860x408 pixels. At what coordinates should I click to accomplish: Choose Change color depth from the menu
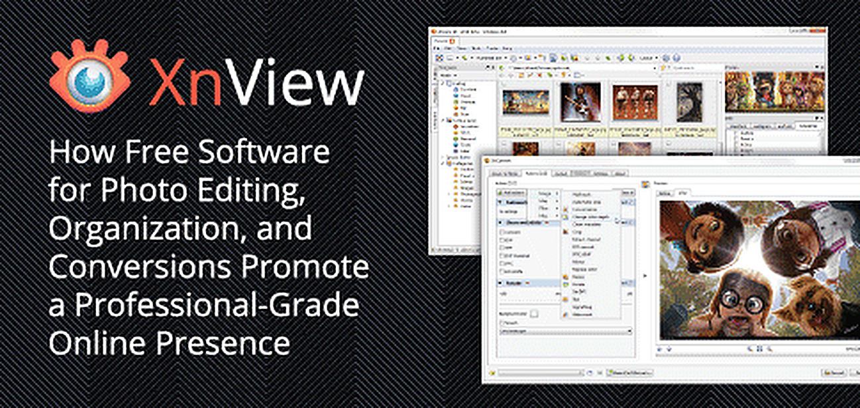pyautogui.click(x=590, y=217)
